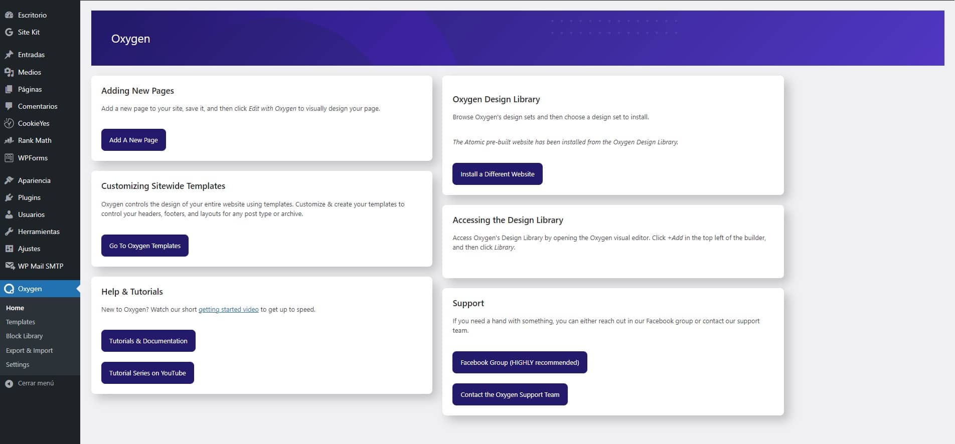Click the Rank Math chart icon
Screen dimensions: 955x444
[x=9, y=140]
